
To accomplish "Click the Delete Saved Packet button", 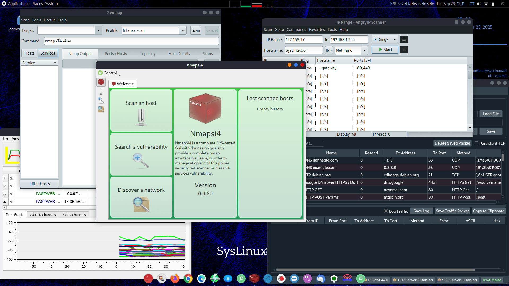I will tap(452, 143).
